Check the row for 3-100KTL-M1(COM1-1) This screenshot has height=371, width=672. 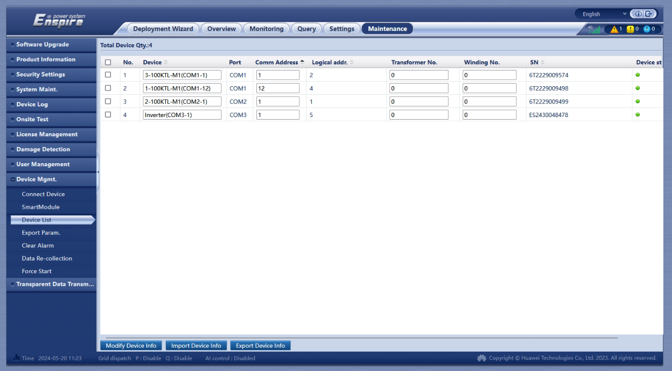pos(108,75)
